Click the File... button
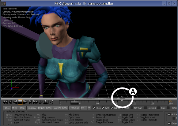178x126 pixels. coord(7,108)
